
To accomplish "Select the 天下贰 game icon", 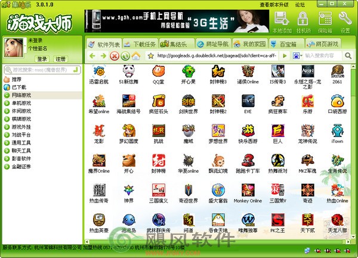I will tap(307, 220).
